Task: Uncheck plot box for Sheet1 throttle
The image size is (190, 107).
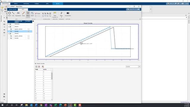Action: pos(28,31)
